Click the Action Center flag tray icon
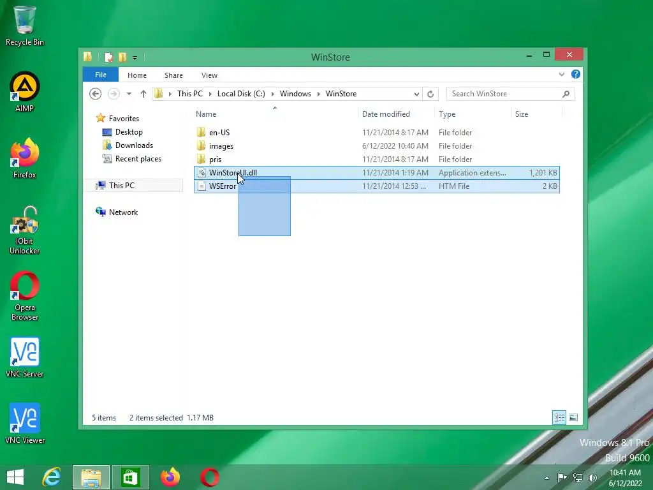 562,477
